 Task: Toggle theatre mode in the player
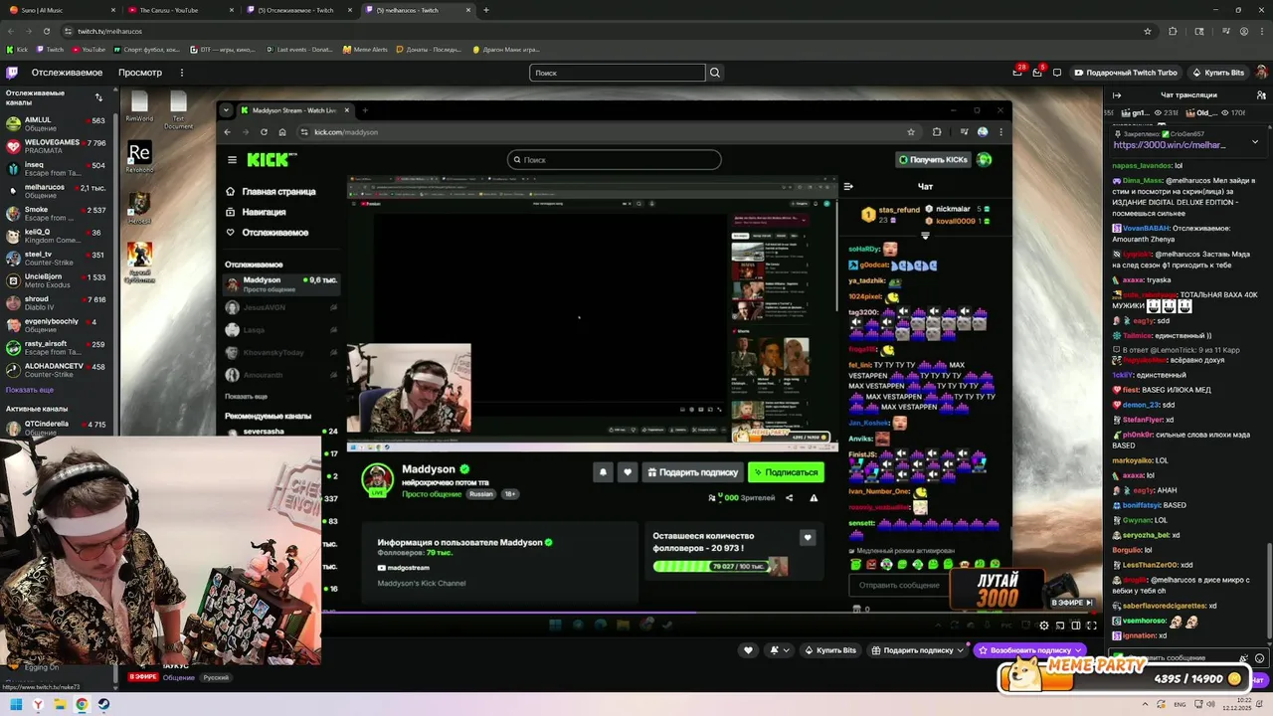pyautogui.click(x=1075, y=626)
